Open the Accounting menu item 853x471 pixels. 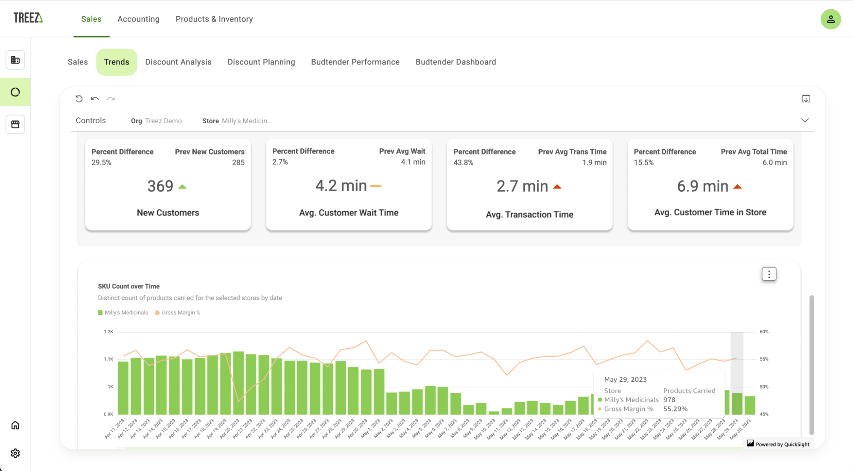point(138,19)
